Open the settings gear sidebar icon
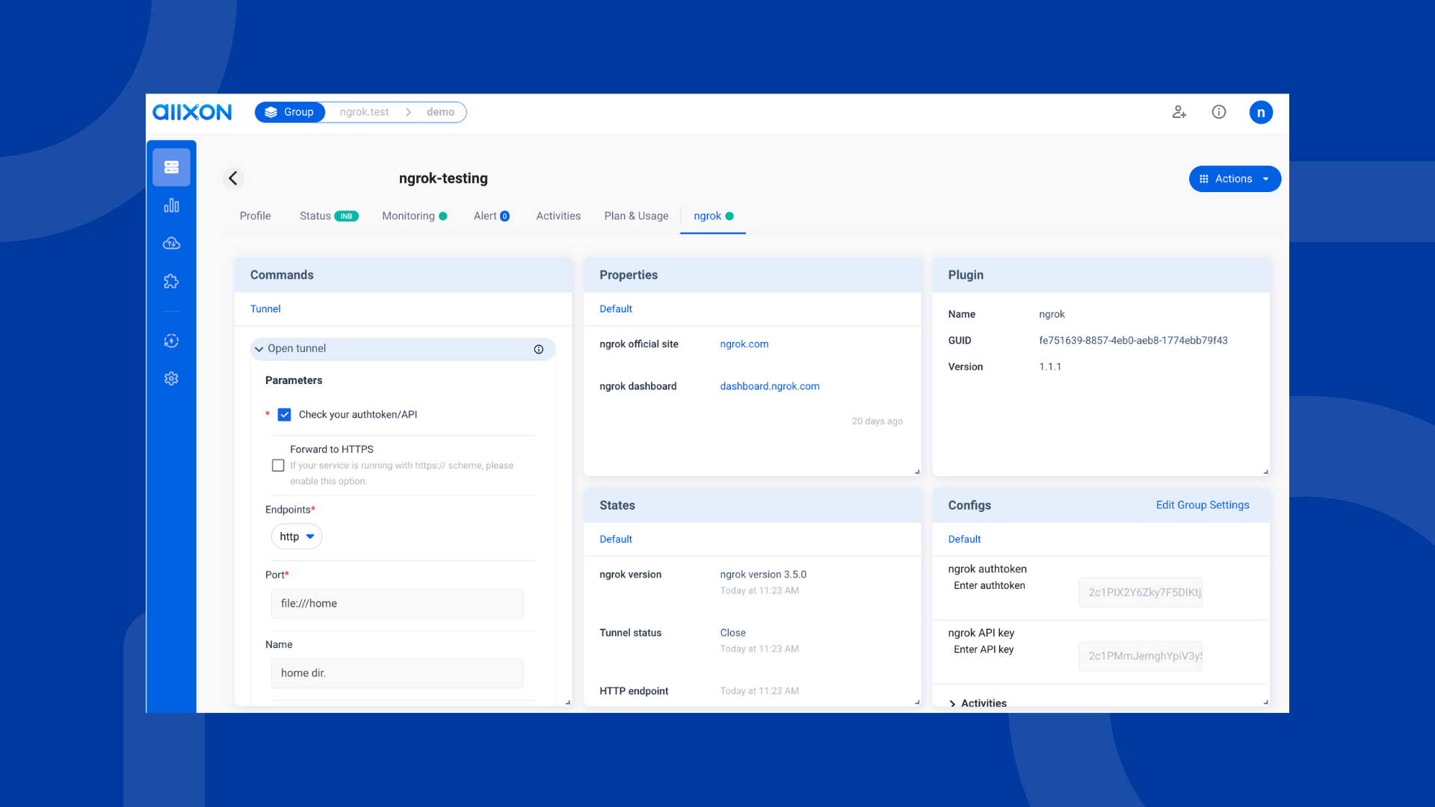1435x807 pixels. click(171, 379)
